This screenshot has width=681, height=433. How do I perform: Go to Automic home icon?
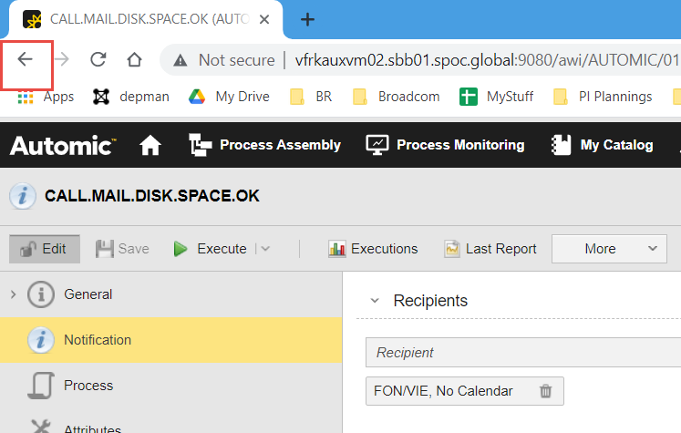(150, 145)
